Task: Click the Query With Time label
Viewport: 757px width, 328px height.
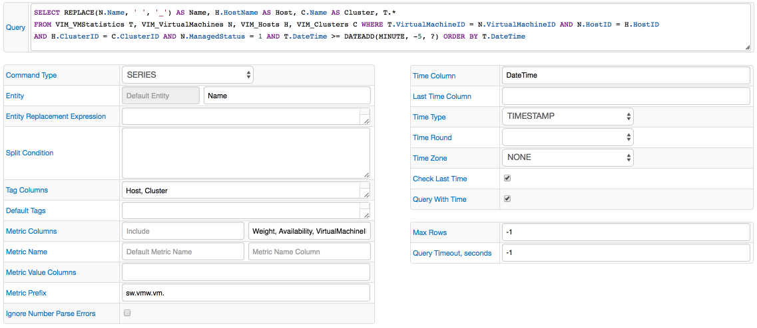Action: [440, 199]
